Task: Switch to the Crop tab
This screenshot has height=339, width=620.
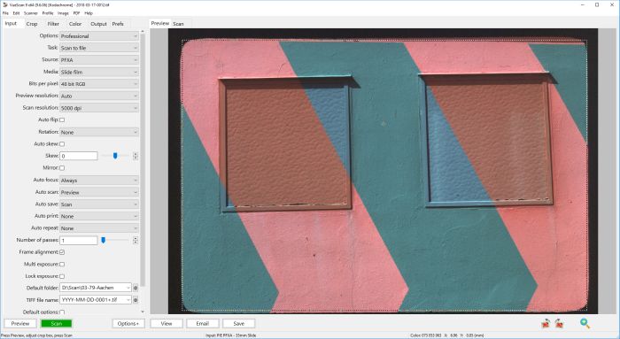Action: pyautogui.click(x=32, y=24)
